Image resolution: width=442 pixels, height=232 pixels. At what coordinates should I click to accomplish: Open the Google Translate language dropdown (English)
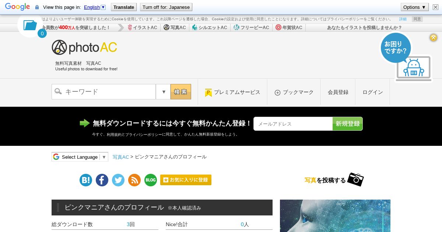(95, 7)
